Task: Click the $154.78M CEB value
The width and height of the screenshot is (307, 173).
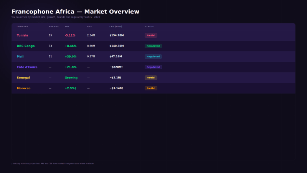Action: tap(117, 35)
